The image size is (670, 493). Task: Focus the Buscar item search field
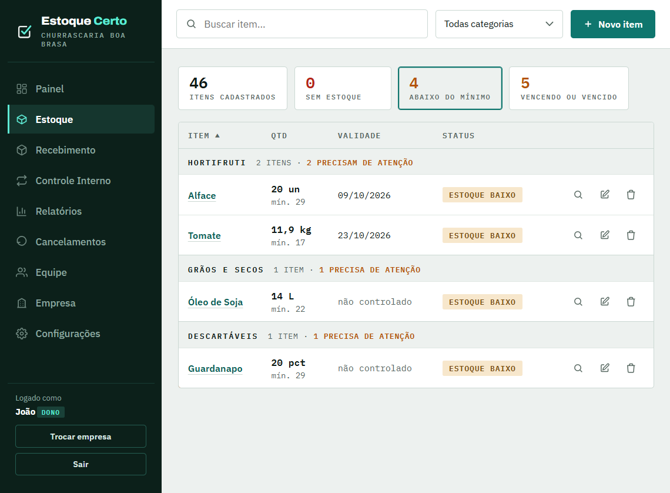[x=302, y=24]
